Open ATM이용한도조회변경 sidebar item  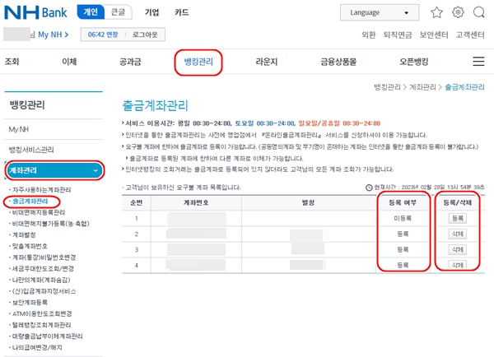(x=42, y=314)
